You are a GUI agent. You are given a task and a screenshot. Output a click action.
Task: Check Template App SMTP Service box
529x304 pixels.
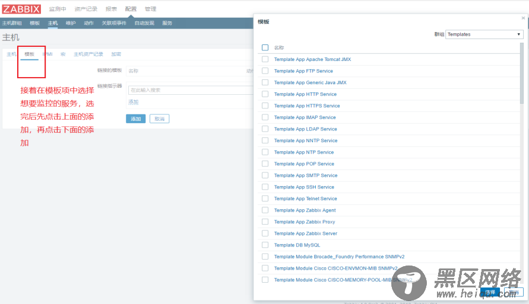pos(265,175)
